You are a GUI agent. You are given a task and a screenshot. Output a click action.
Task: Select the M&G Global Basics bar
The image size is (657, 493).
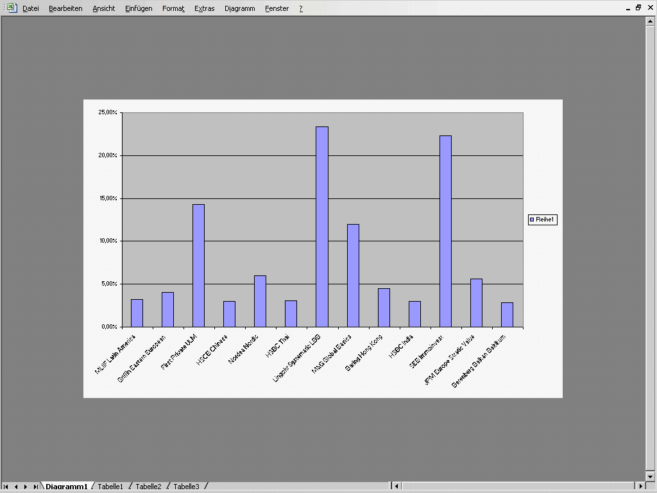354,275
